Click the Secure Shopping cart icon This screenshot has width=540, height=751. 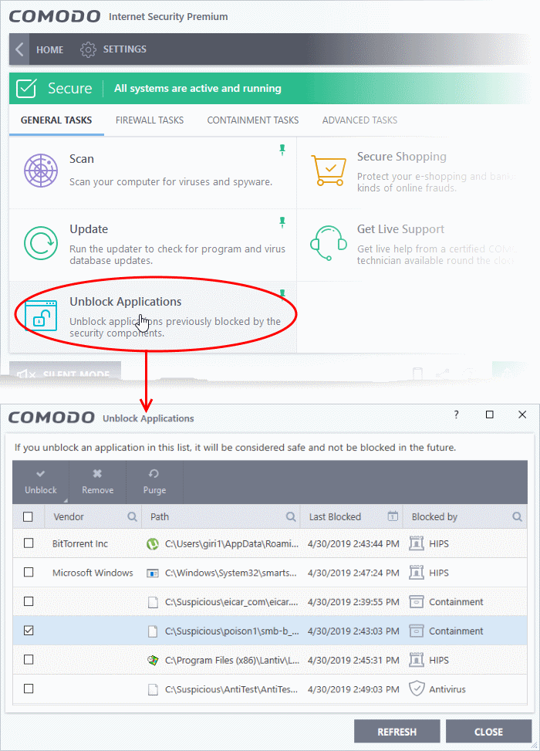[329, 170]
